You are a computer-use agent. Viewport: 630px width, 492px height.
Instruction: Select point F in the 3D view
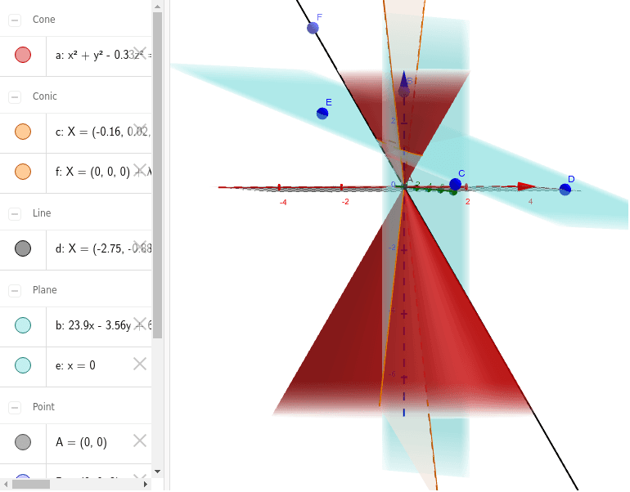pyautogui.click(x=313, y=28)
